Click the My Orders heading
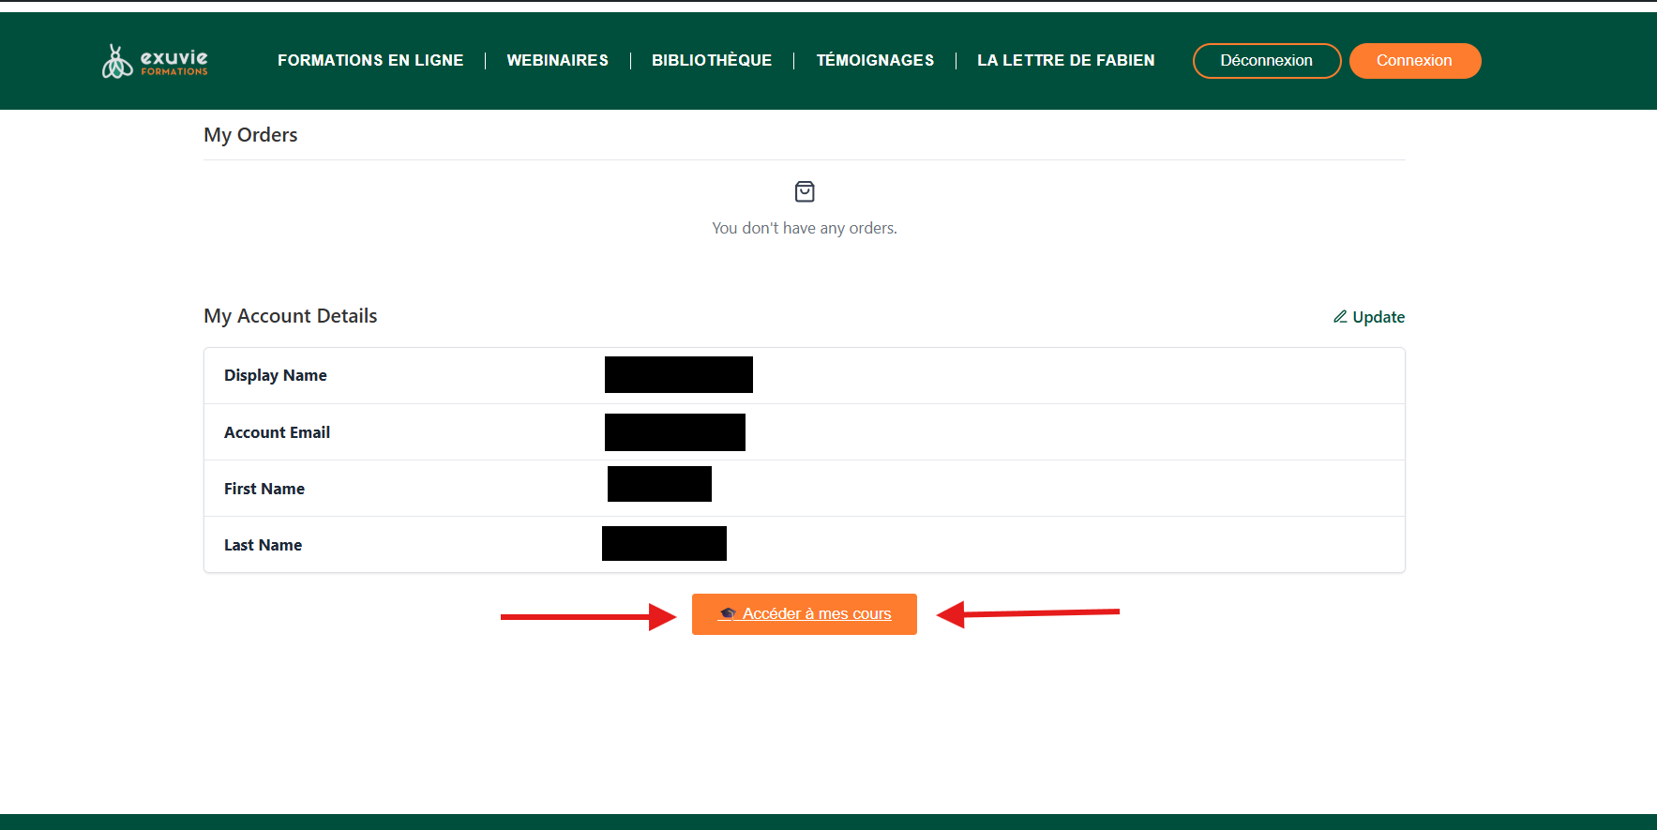 tap(250, 135)
